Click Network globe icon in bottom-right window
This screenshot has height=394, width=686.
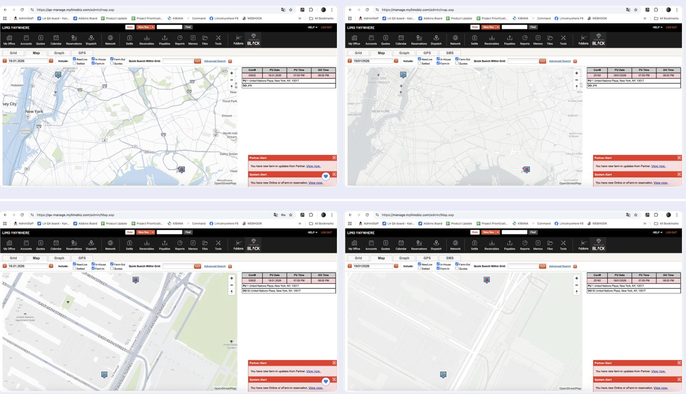click(455, 245)
